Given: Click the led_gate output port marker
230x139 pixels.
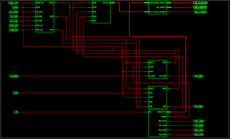Looking at the screenshot, I should 199,106.
